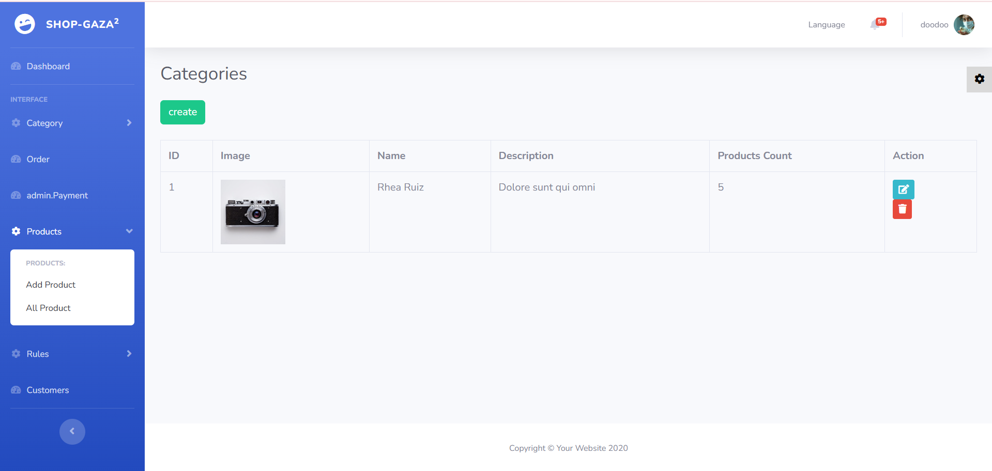Open the admin.Payment page
Screen dimensions: 992x471
click(x=57, y=195)
